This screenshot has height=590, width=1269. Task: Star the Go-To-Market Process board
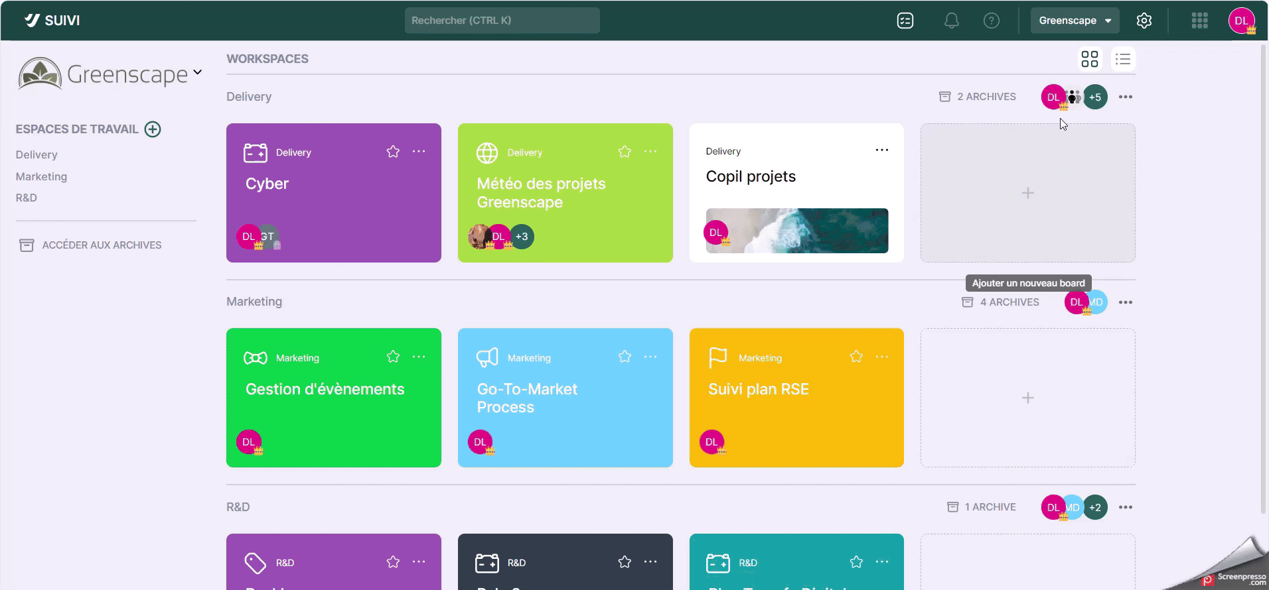[x=625, y=357]
